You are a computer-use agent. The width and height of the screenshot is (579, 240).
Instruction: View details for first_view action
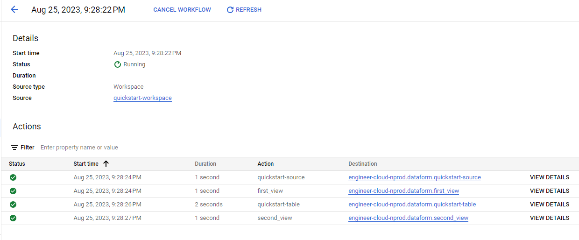550,191
